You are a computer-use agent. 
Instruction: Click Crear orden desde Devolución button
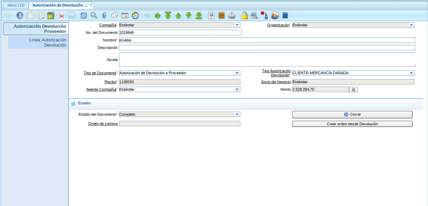(x=352, y=124)
